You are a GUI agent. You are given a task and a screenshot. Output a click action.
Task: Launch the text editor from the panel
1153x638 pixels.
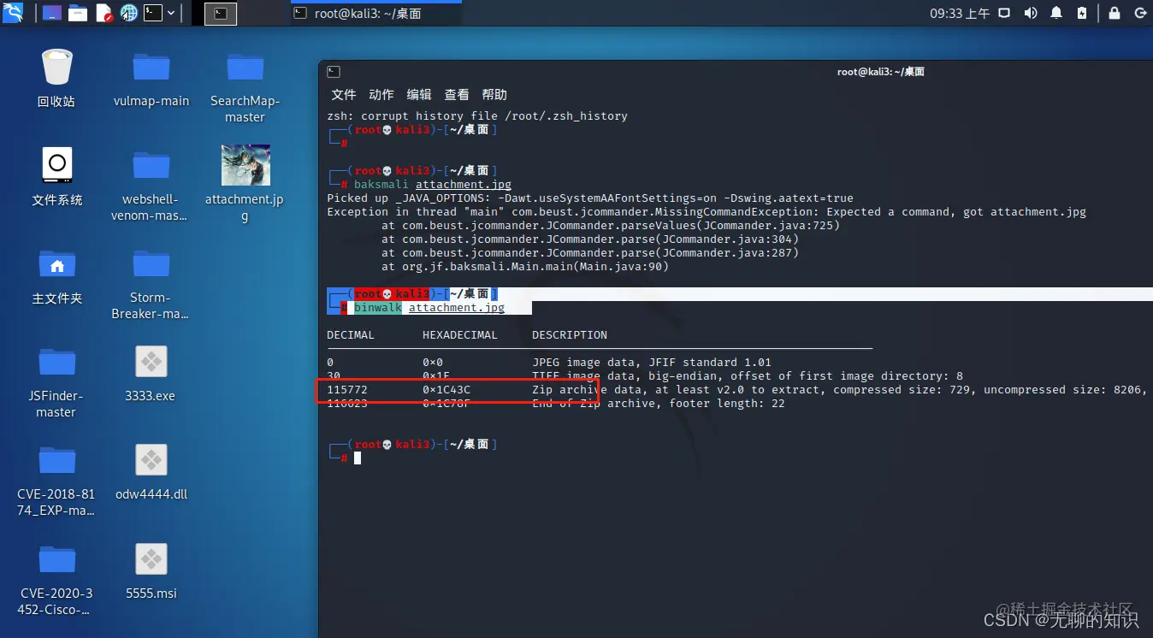click(x=103, y=13)
